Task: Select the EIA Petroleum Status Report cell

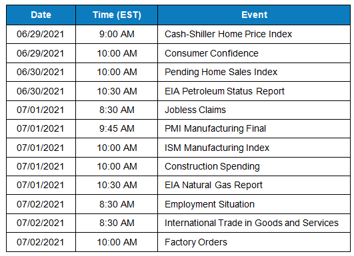Action: tap(254, 91)
